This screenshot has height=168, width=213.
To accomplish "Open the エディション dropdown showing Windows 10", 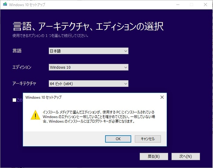I will coord(88,67).
